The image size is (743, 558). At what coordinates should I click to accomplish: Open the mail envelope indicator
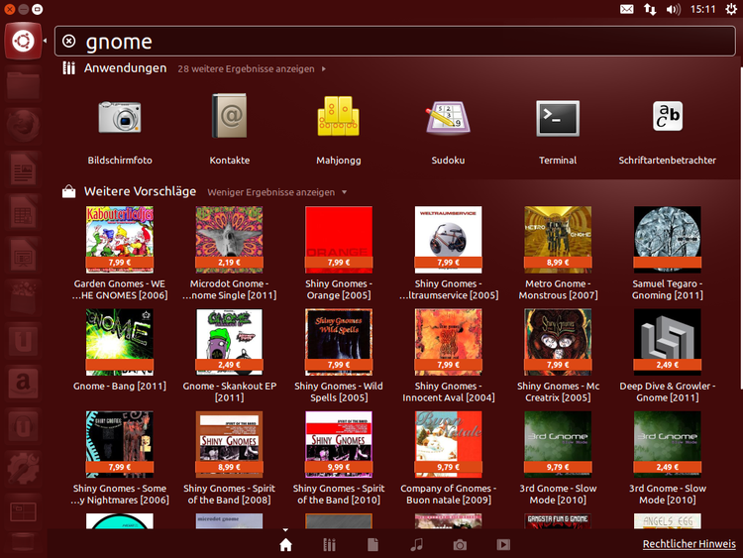627,9
